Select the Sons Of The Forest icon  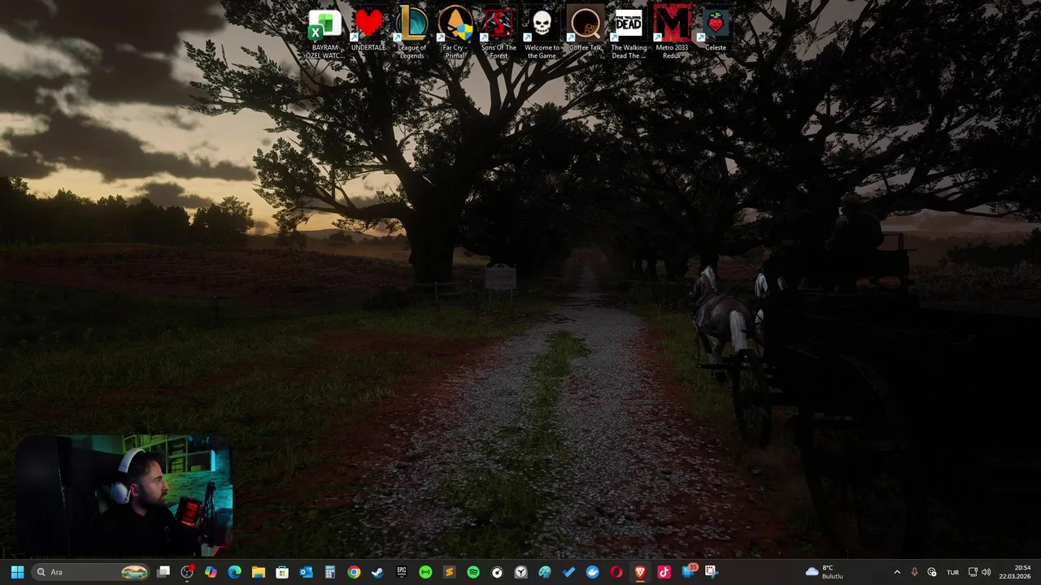[499, 33]
